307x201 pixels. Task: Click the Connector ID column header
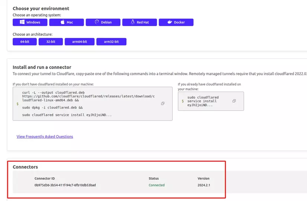(x=45, y=178)
